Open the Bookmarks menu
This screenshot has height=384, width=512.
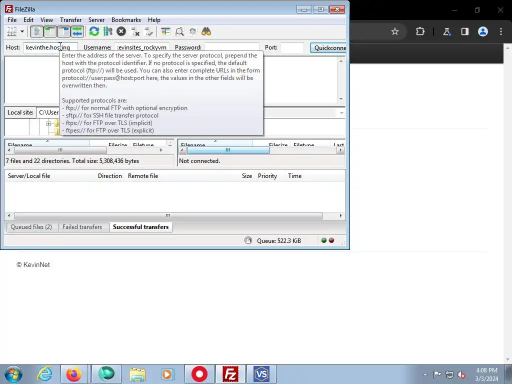point(126,20)
